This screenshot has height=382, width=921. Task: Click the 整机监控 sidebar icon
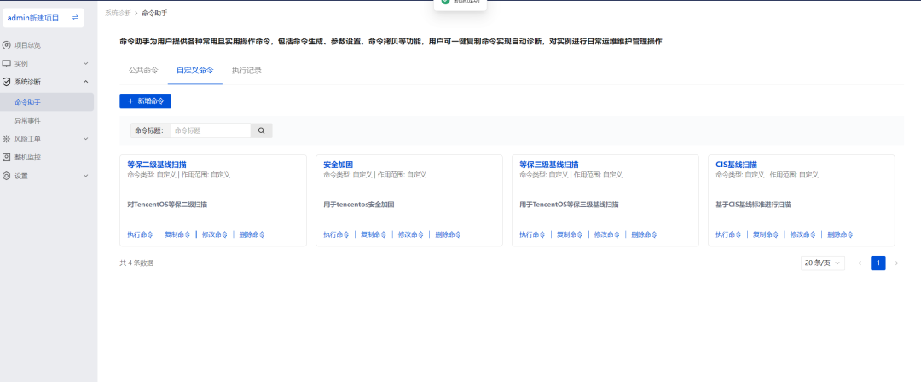[x=7, y=157]
